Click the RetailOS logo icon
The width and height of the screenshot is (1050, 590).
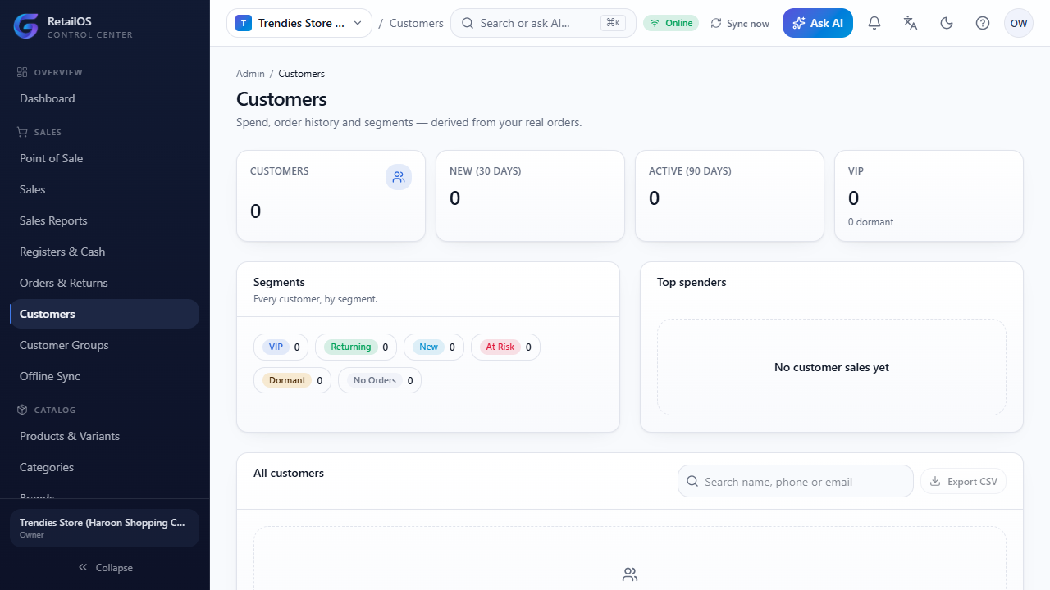[x=26, y=26]
